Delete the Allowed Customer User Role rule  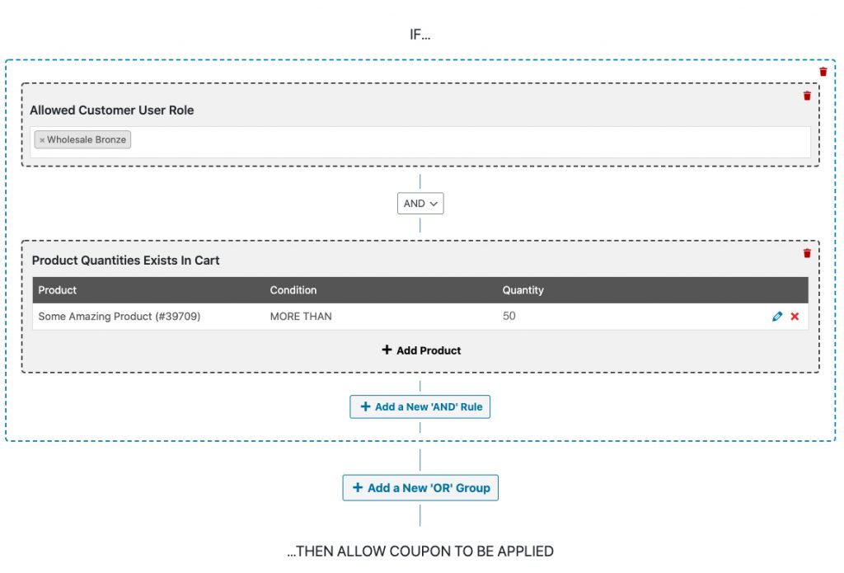[x=807, y=96]
